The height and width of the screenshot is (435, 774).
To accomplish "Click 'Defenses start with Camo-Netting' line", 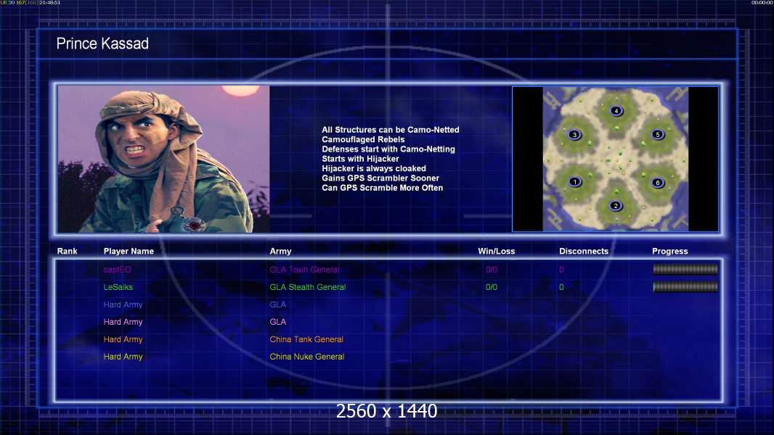I will (x=388, y=149).
